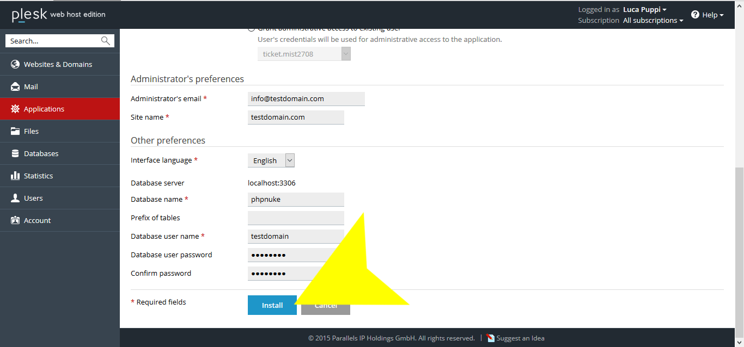Click the Other preferences heading

tap(168, 140)
